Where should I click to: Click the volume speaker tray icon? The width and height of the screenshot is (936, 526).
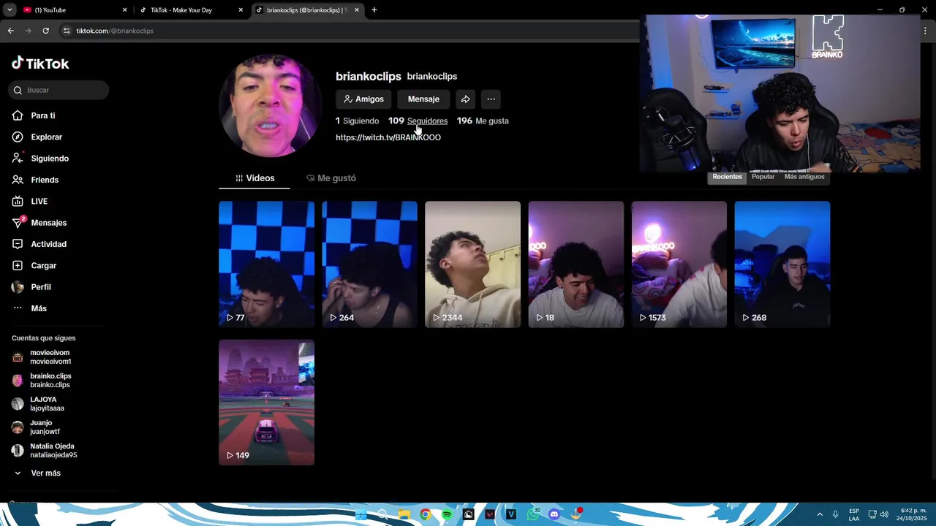tap(884, 514)
